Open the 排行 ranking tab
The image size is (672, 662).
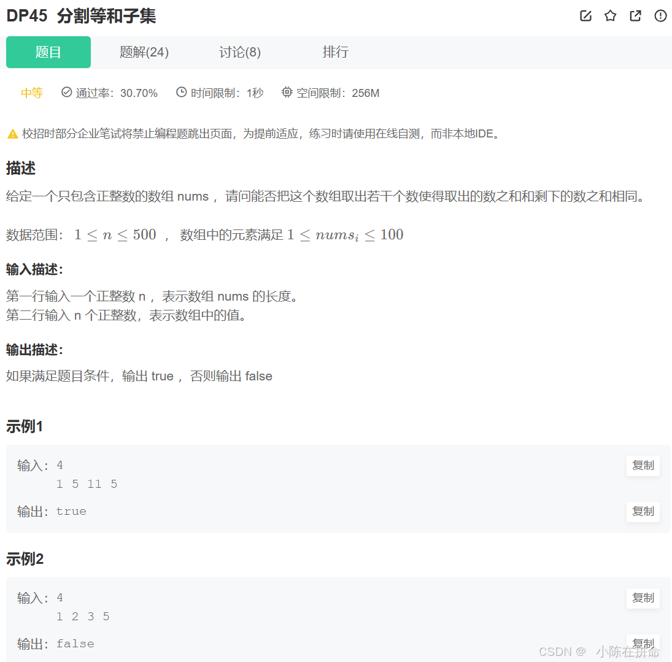click(336, 52)
